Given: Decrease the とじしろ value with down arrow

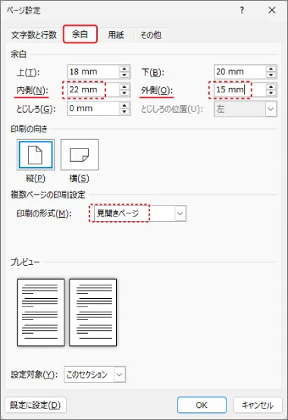Looking at the screenshot, I should (124, 112).
